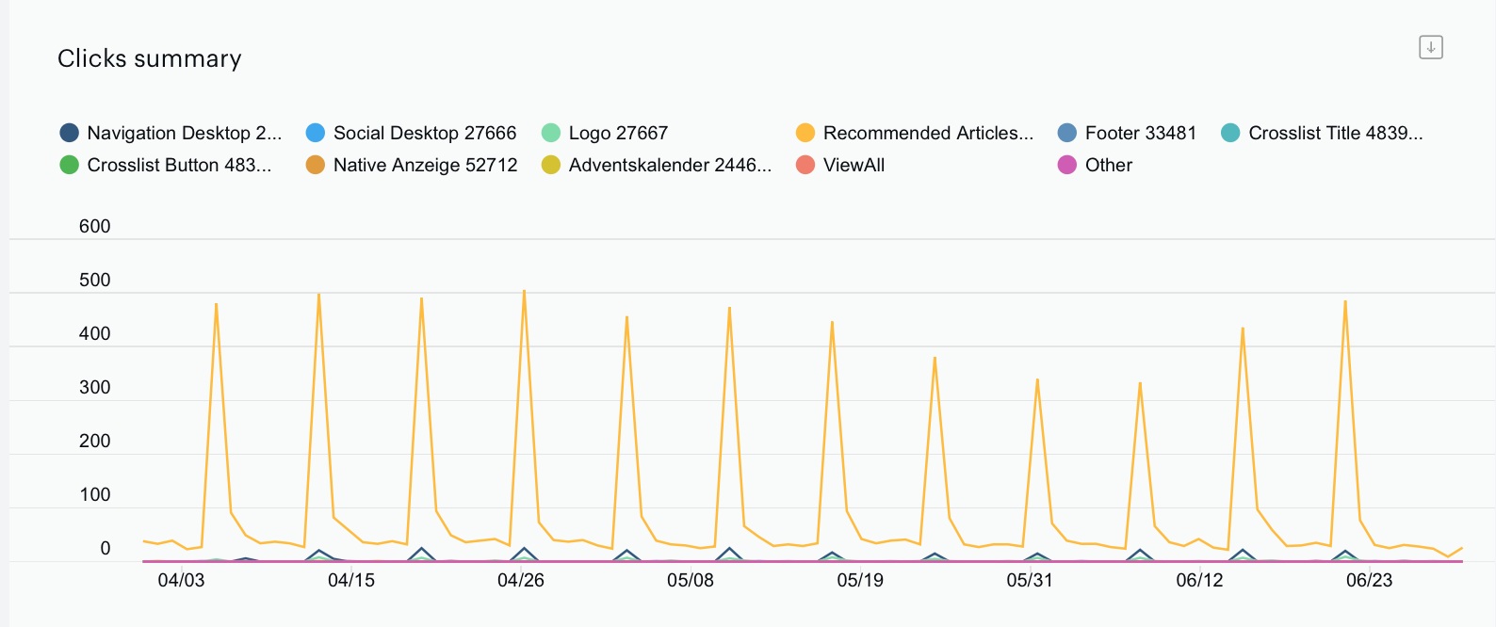Viewport: 1496px width, 627px height.
Task: Select the Other legend label
Action: point(1109,165)
